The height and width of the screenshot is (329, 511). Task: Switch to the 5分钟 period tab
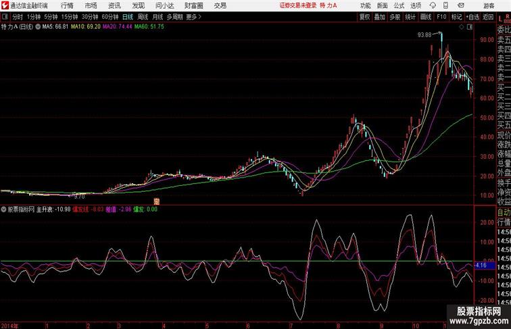click(x=51, y=17)
